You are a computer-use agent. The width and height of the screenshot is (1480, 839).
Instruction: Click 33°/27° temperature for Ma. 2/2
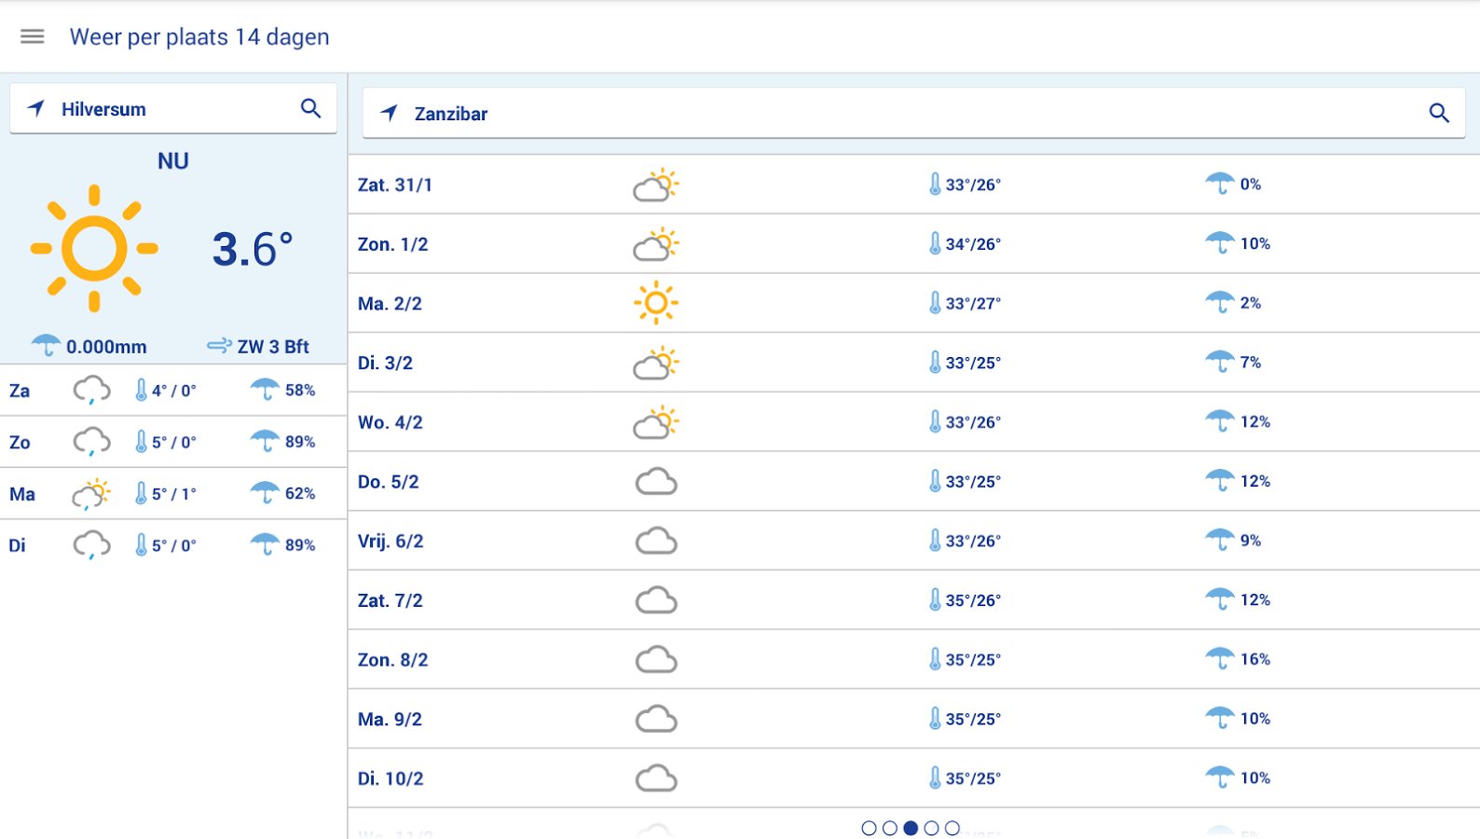(x=973, y=303)
